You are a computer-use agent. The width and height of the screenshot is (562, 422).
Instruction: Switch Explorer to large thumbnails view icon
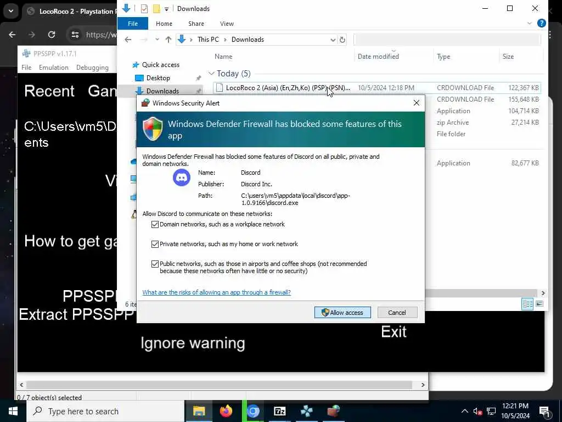[539, 304]
